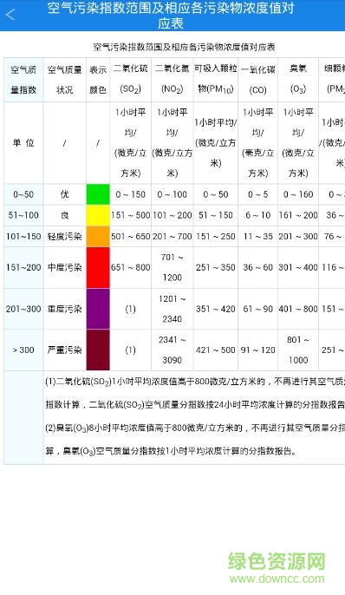The width and height of the screenshot is (345, 595).
Task: Select the 臭氧 (O3) column header
Action: 298,80
